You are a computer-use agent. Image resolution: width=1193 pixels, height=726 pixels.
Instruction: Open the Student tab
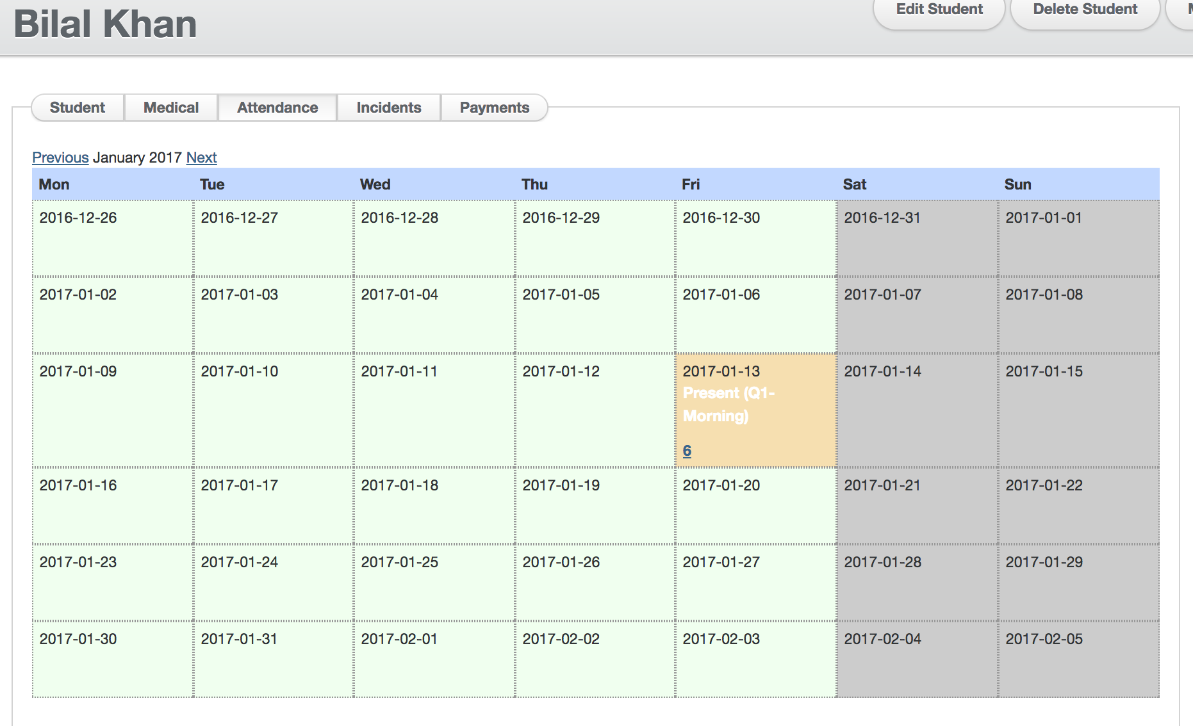click(78, 108)
